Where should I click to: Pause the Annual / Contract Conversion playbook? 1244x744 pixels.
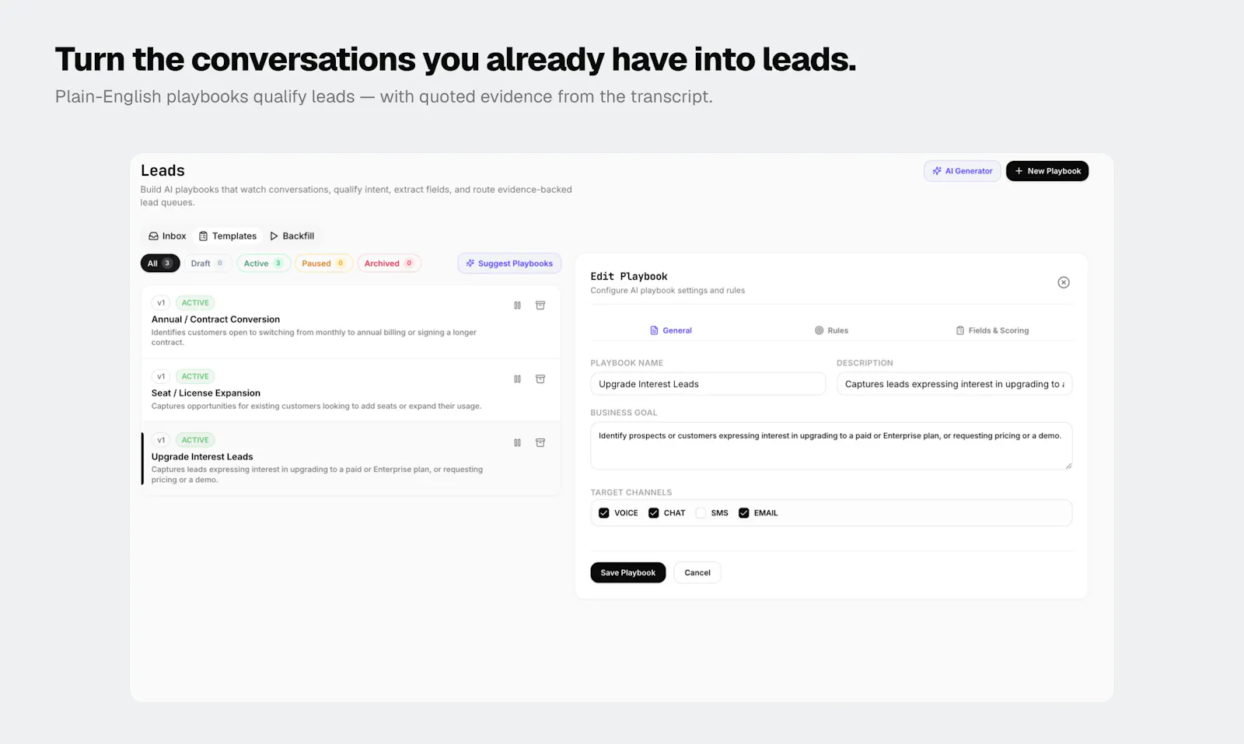517,306
